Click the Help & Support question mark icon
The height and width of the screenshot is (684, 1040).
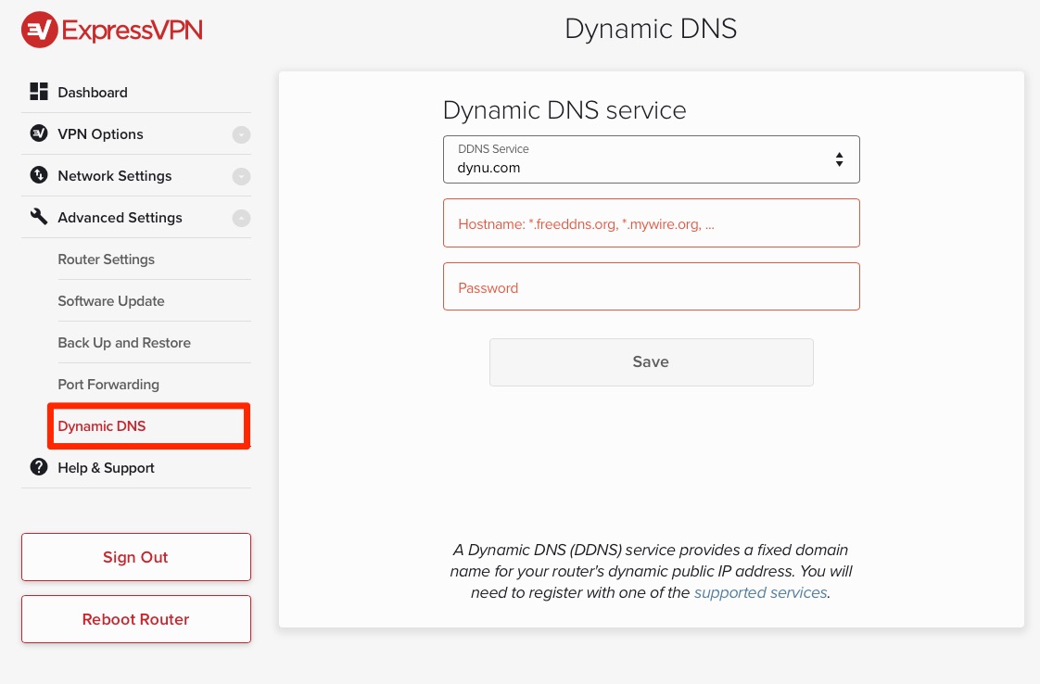coord(38,467)
